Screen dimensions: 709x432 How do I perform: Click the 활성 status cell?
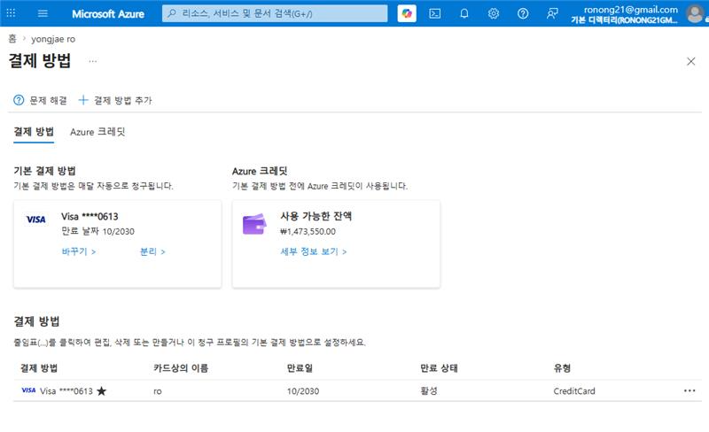pos(429,391)
